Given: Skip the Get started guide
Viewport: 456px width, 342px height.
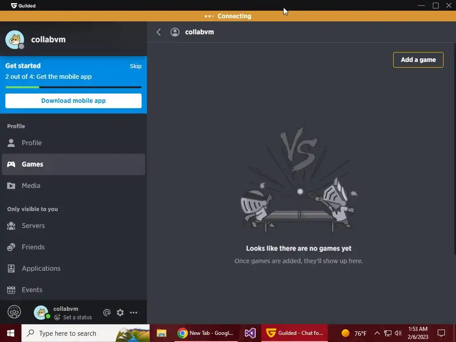Looking at the screenshot, I should tap(135, 66).
